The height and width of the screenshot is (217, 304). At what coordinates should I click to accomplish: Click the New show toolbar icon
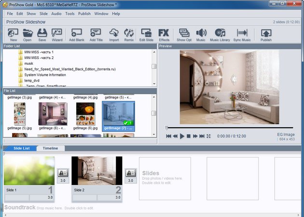coord(13,34)
